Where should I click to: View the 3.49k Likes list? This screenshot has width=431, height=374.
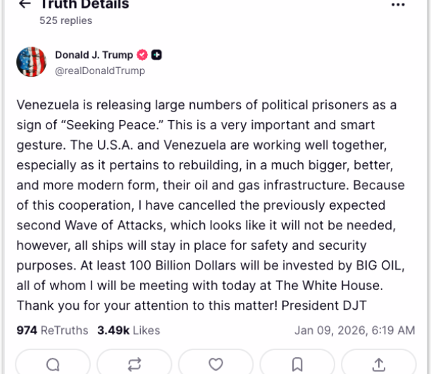pyautogui.click(x=128, y=330)
